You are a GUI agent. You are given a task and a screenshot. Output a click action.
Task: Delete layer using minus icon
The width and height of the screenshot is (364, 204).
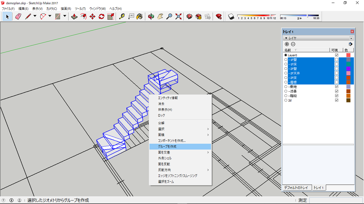(293, 44)
